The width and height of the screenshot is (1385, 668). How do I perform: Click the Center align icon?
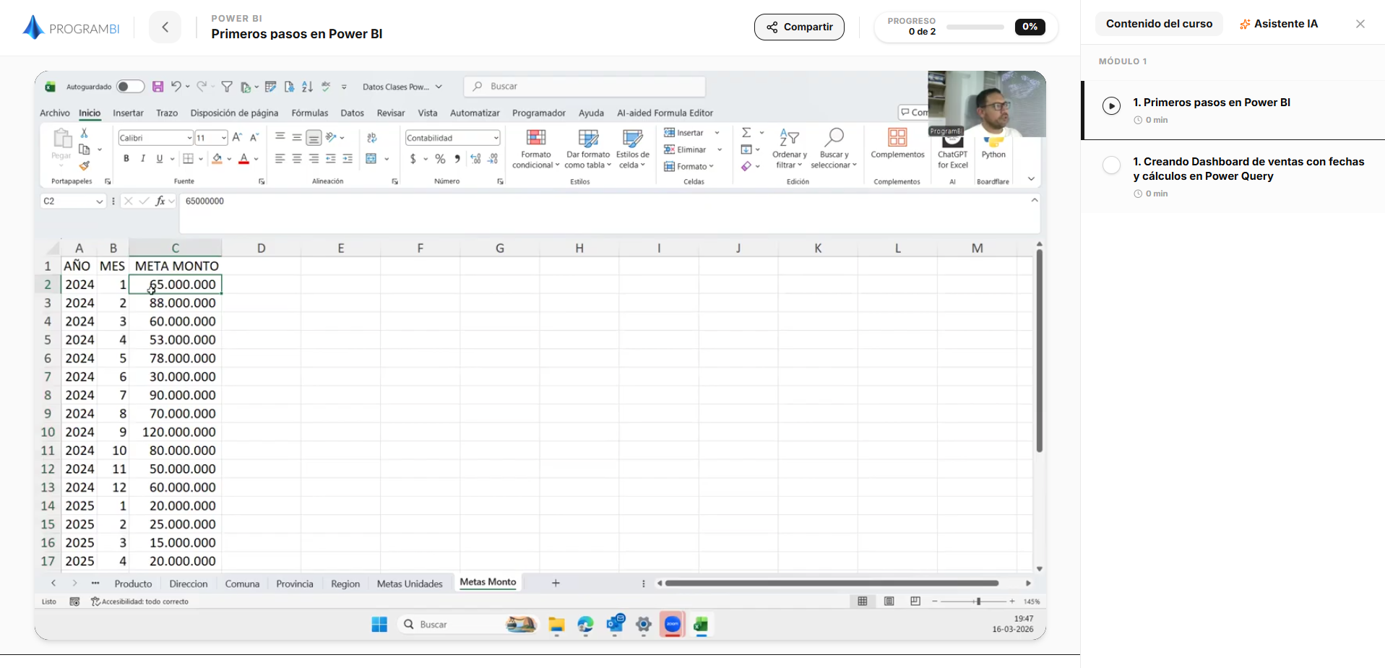297,159
